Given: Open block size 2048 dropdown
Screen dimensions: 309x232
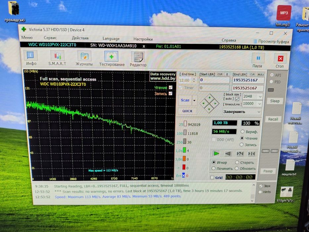Looking at the screenshot, I should (x=260, y=96).
